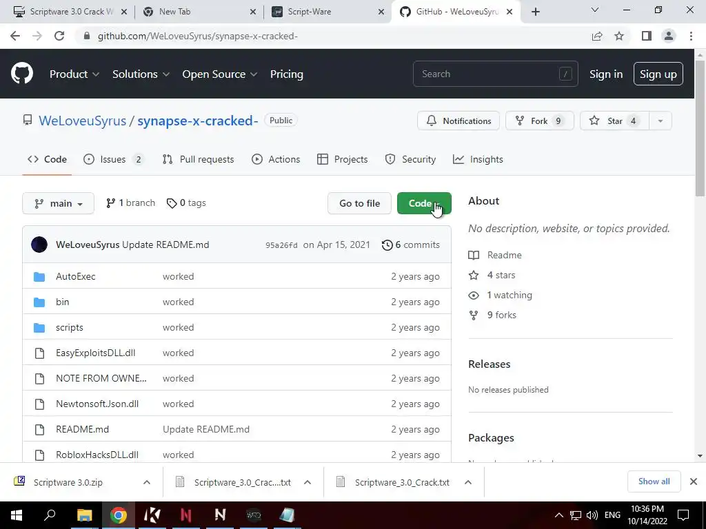Open Windows Start menu
Screen dimensions: 706x529
tap(17, 515)
